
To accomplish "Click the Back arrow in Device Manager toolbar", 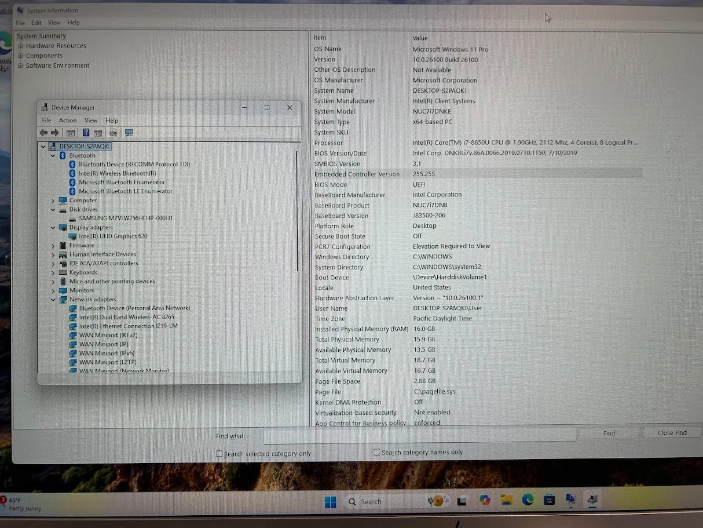I will coord(43,133).
